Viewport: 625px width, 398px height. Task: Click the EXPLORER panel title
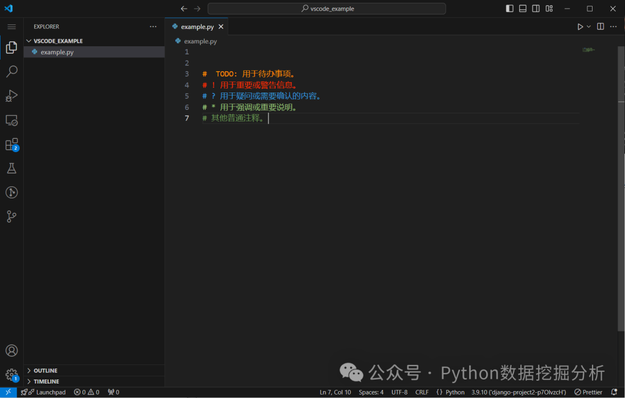[46, 27]
